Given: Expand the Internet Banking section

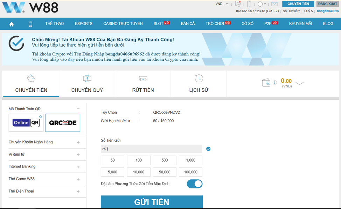Looking at the screenshot, I should coord(78,167).
